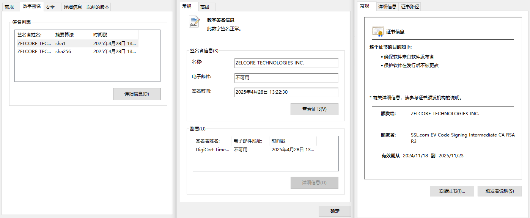Click the text 此数字签名正常。
Image resolution: width=530 pixels, height=218 pixels.
[x=224, y=29]
